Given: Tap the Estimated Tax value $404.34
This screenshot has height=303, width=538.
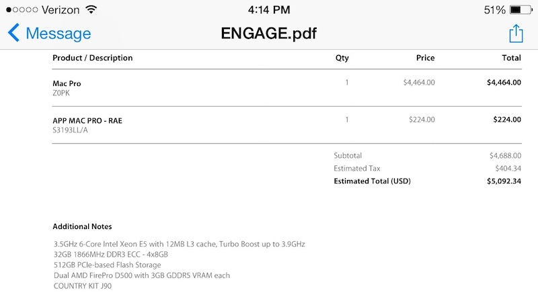Looking at the screenshot, I should coord(507,169).
